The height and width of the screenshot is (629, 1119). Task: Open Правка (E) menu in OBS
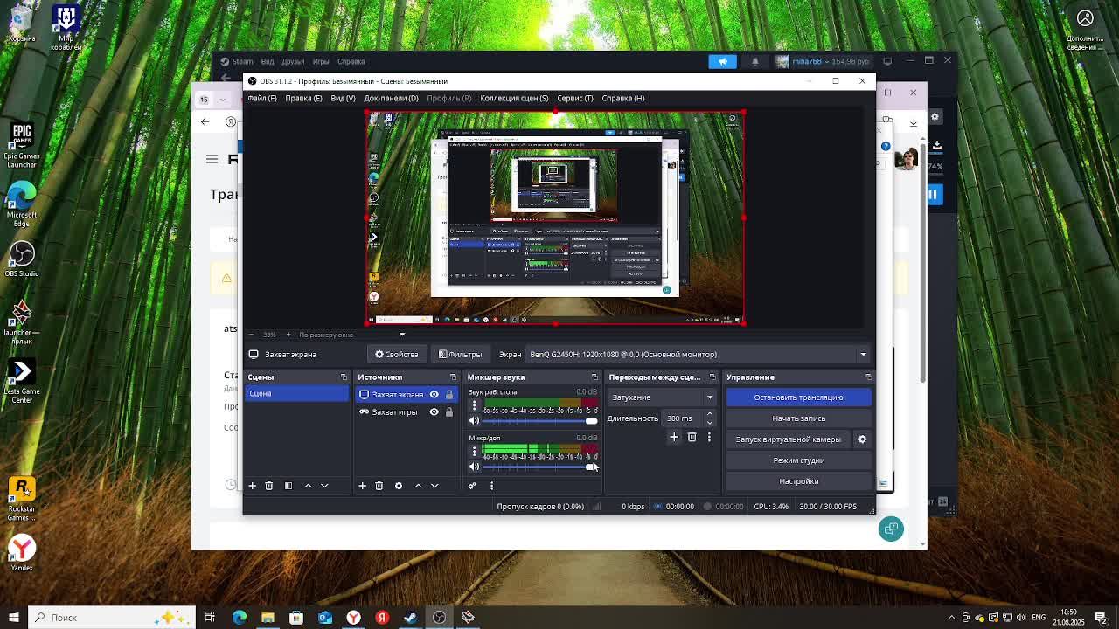click(x=303, y=98)
